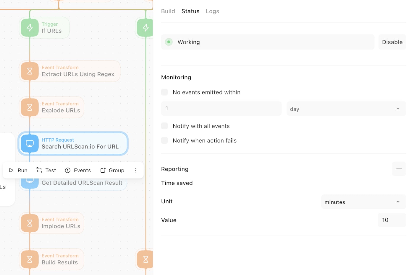The height and width of the screenshot is (275, 414).
Task: Open the minutes unit dropdown
Action: (363, 202)
